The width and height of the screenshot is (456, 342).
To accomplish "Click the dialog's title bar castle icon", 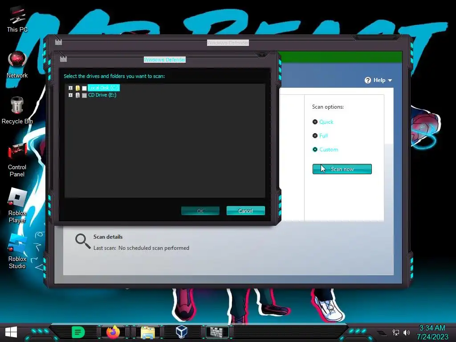I will click(x=63, y=59).
